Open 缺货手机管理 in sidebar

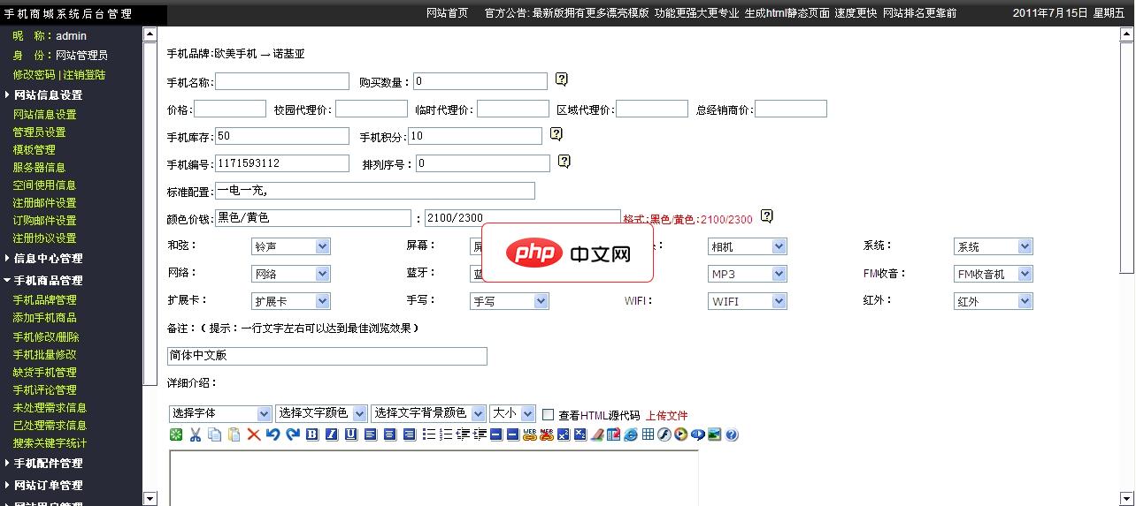[x=44, y=372]
